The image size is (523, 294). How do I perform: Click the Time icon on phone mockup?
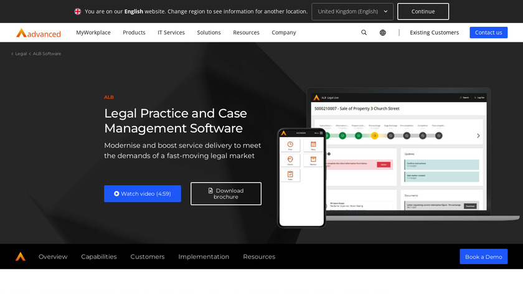pos(290,145)
